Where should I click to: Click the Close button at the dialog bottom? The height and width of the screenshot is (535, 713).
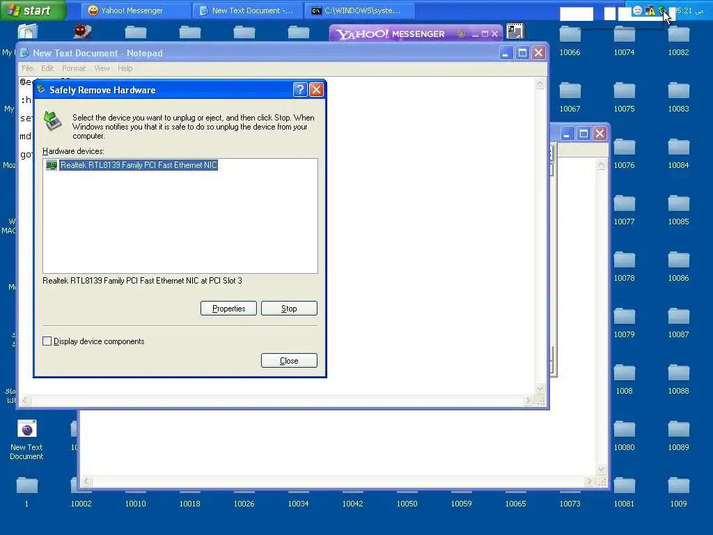289,361
